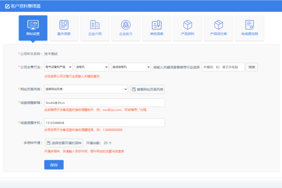Click the 询盘提醒邮箱 email input field

(x=105, y=103)
